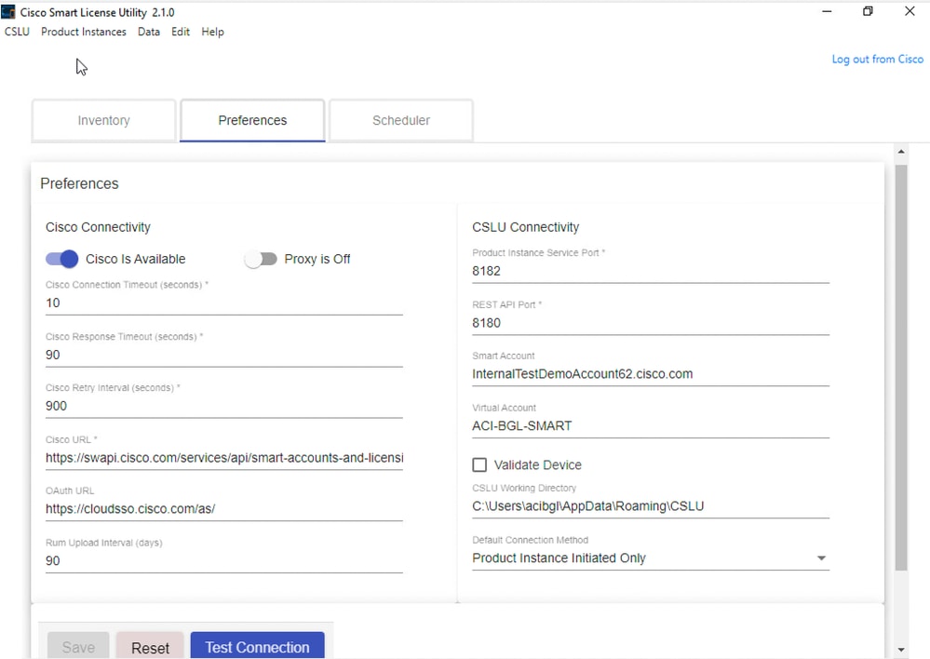Click the Virtual Account input field

pyautogui.click(x=651, y=426)
